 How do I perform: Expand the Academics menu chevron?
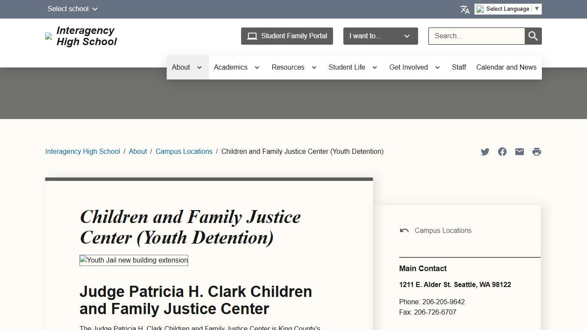tap(257, 67)
